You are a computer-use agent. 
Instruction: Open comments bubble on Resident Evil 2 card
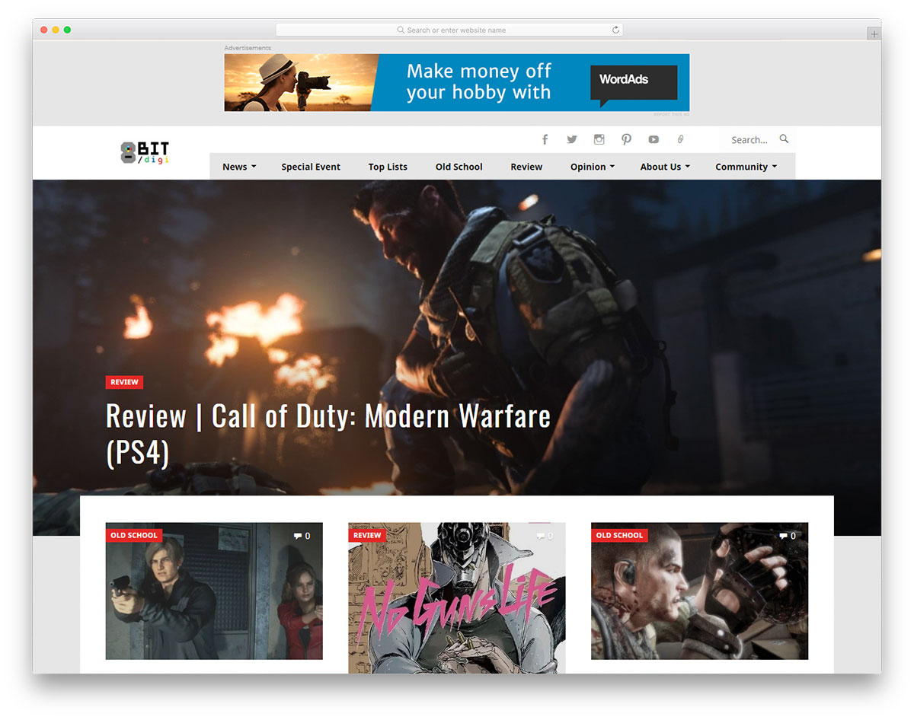(x=302, y=536)
